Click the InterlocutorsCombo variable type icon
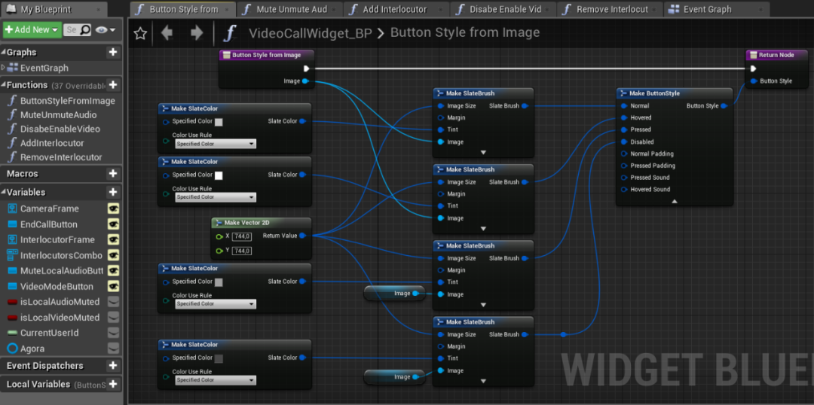The height and width of the screenshot is (405, 814). [13, 255]
